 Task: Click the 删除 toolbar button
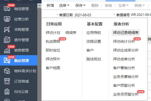pos(95,5)
